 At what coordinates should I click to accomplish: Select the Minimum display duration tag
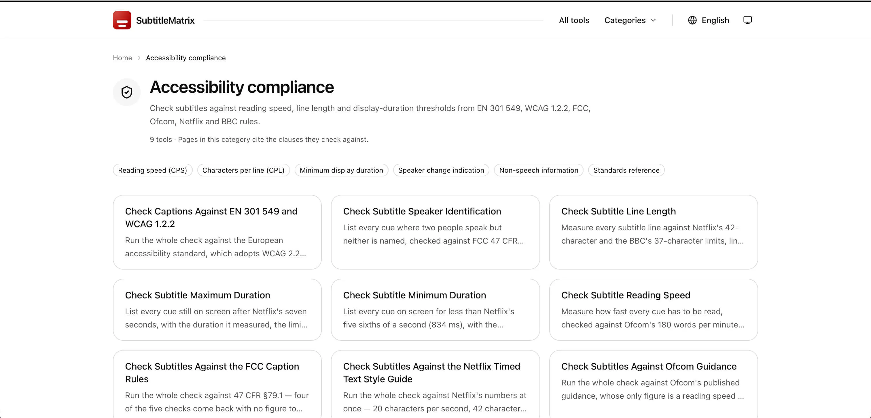(x=341, y=170)
